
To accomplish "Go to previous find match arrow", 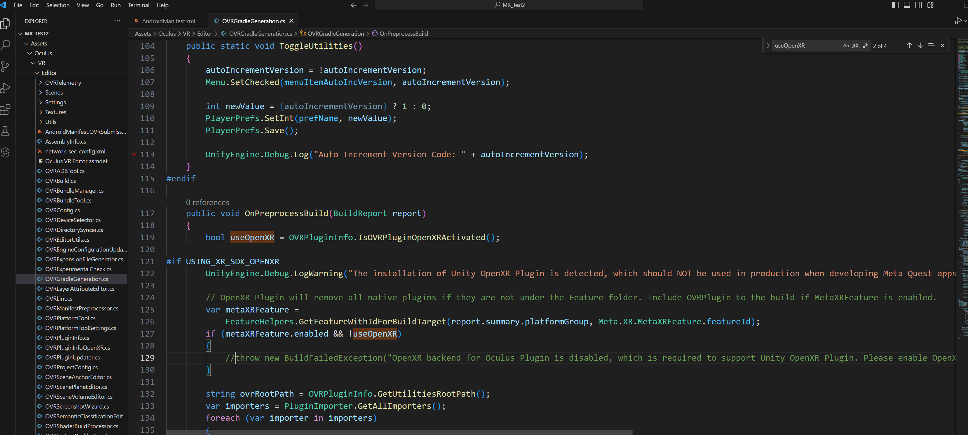I will point(909,45).
